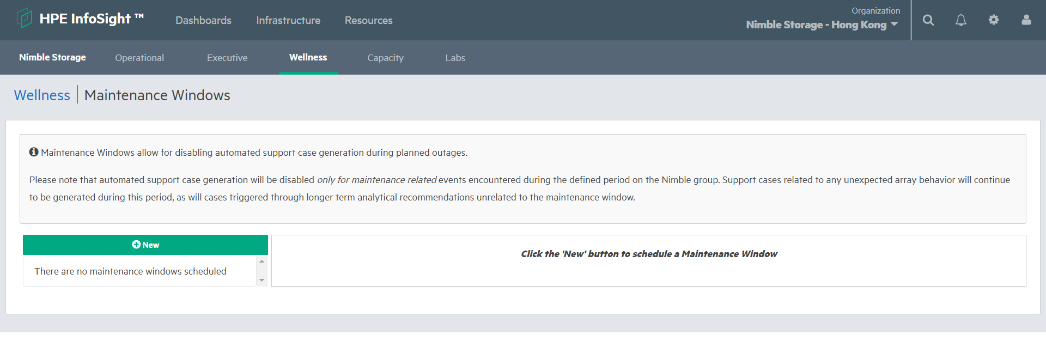Click "Click the 'New' button to schedule" hint text
Viewport: 1046px width, 353px height.
click(x=649, y=254)
